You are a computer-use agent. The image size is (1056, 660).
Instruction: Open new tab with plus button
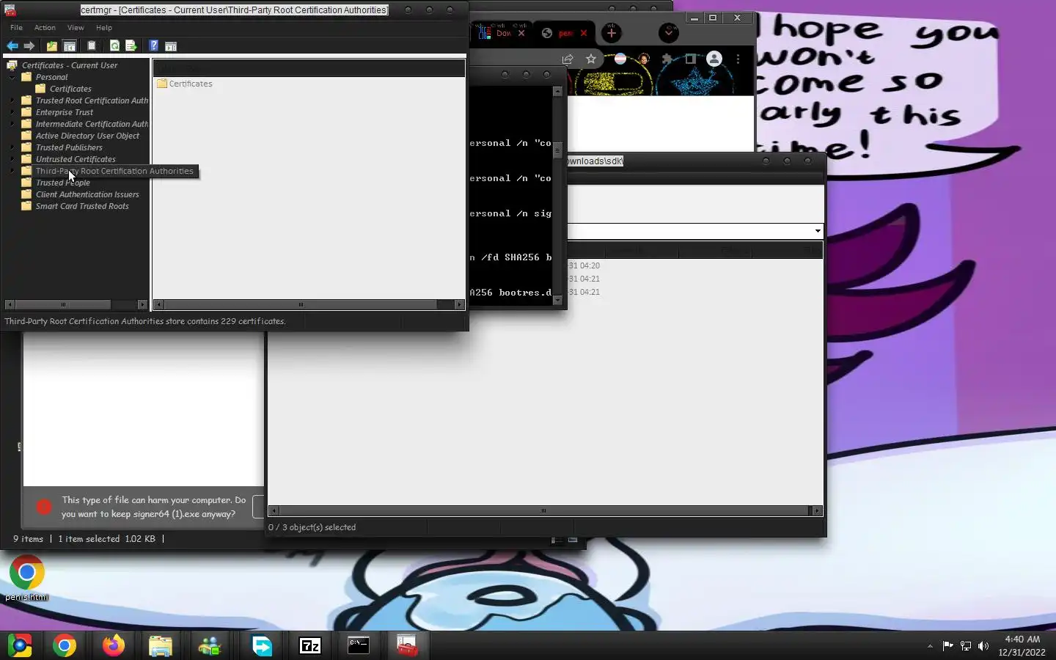(x=612, y=33)
